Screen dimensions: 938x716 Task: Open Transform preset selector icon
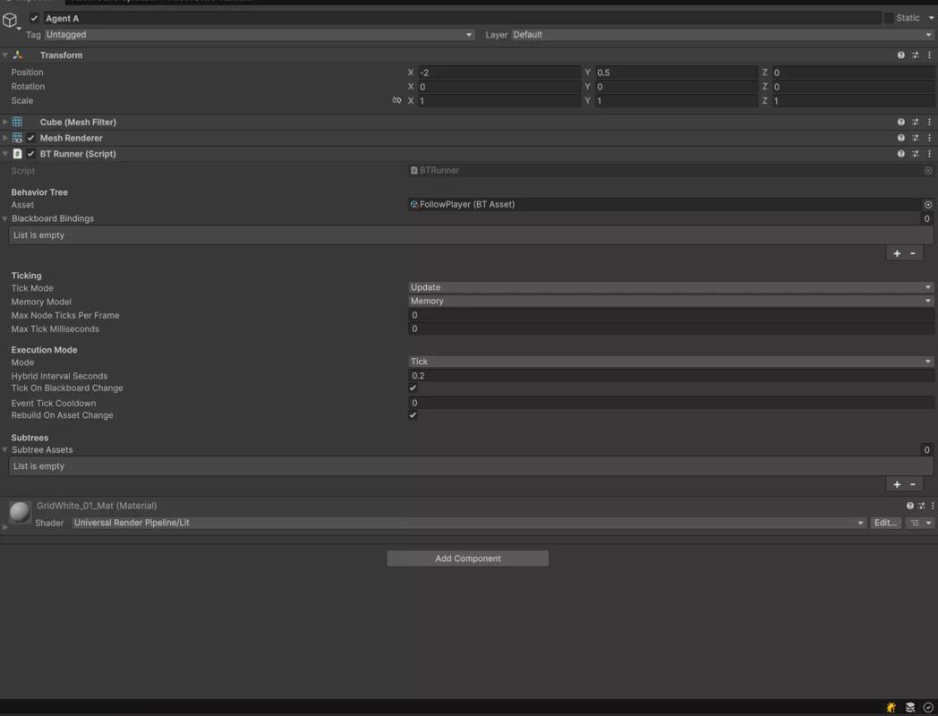(916, 55)
